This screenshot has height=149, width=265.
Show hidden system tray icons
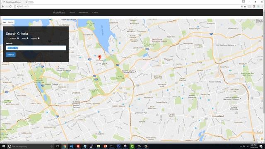[241, 146]
